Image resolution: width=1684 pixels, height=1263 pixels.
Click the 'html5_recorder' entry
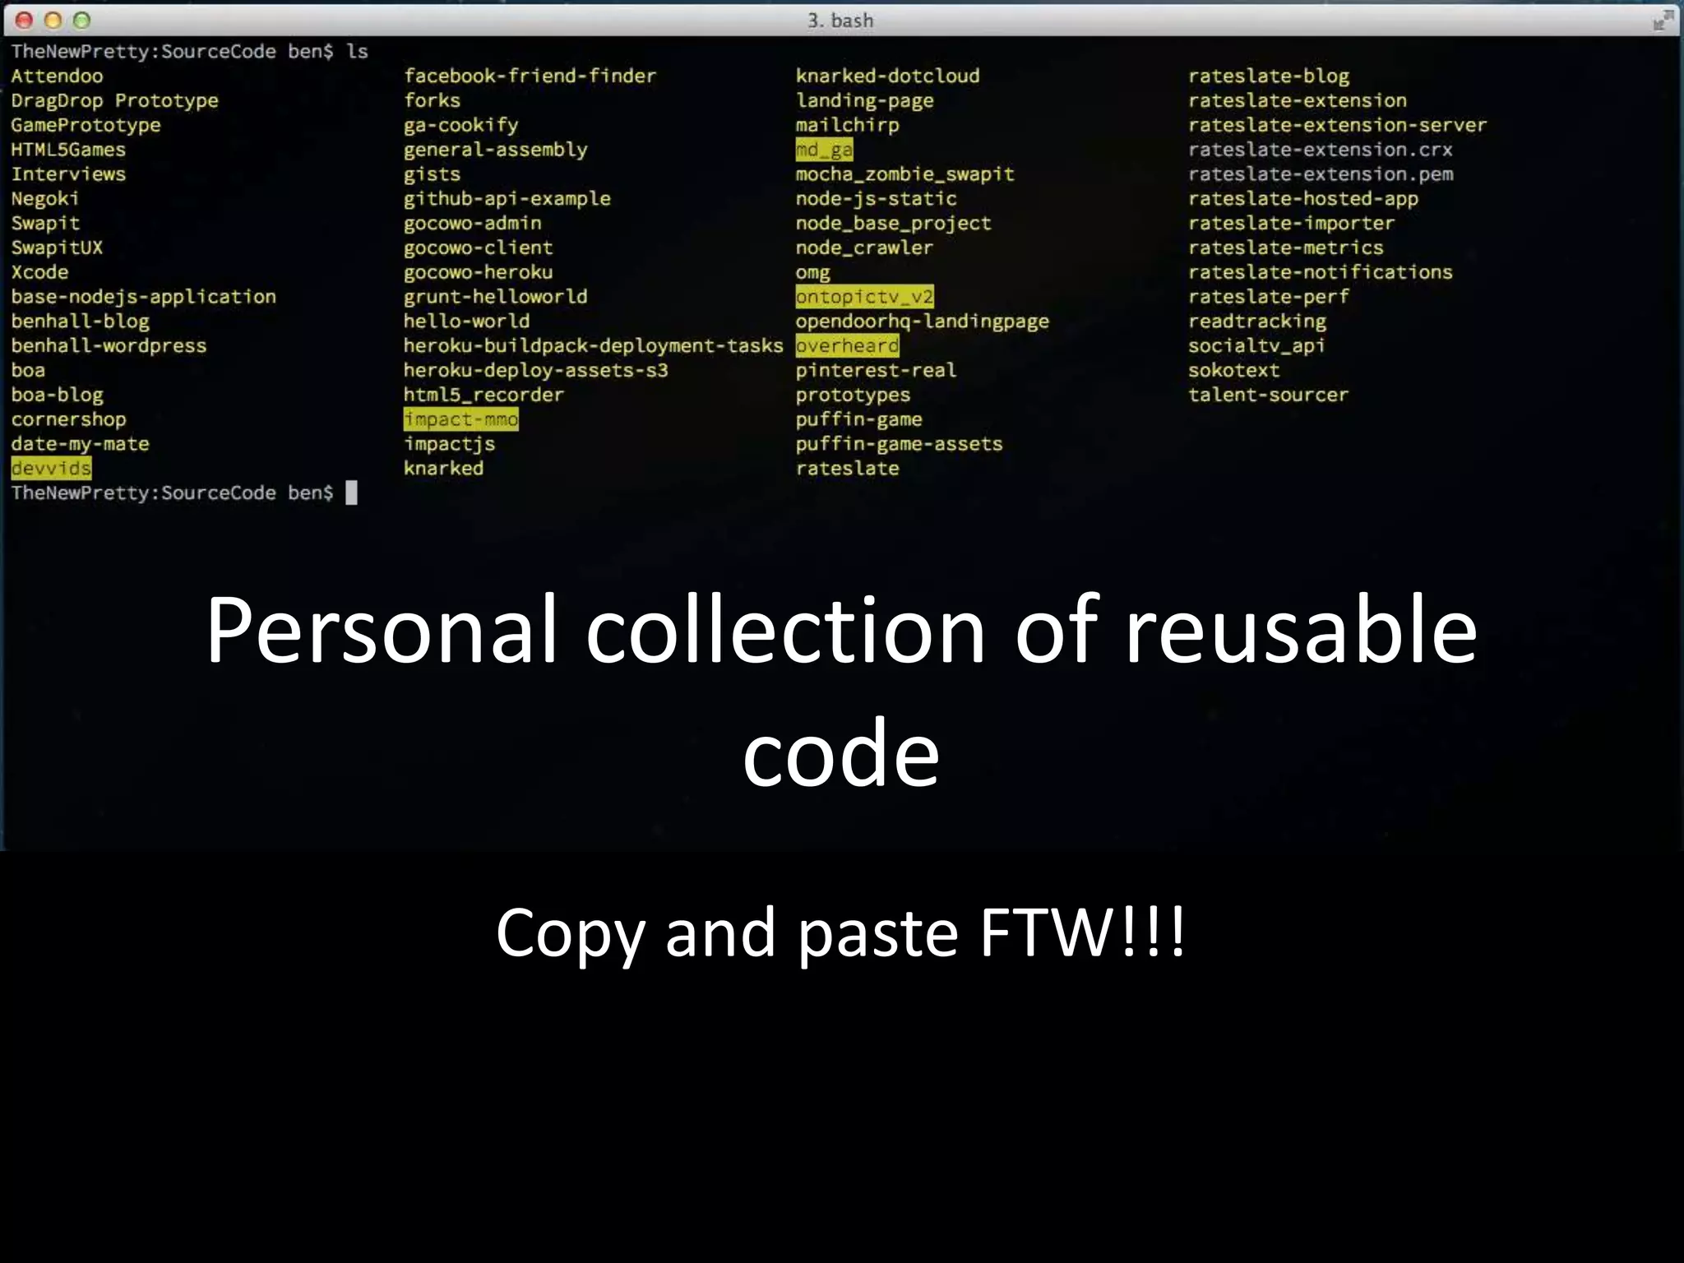pos(483,395)
